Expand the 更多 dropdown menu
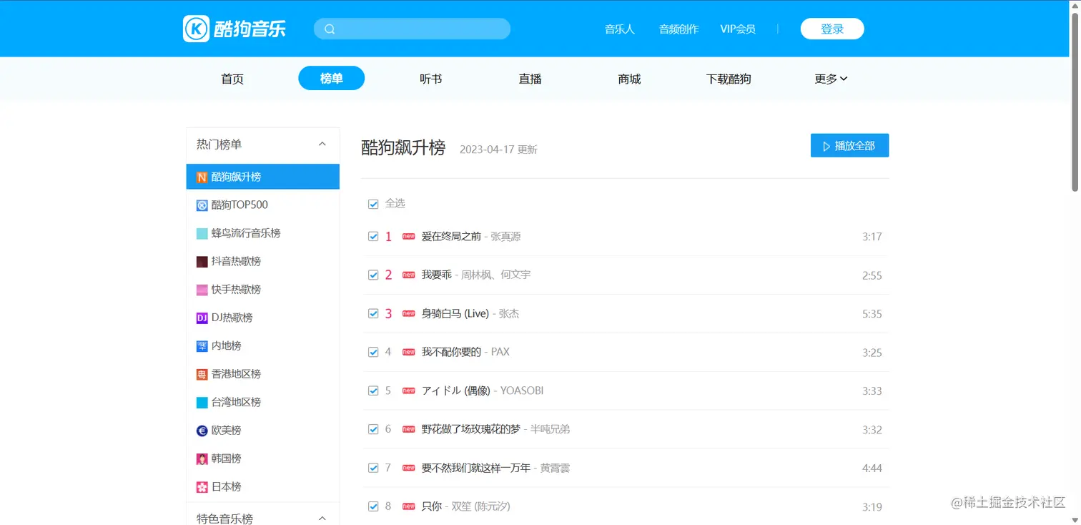This screenshot has height=525, width=1081. pos(831,79)
